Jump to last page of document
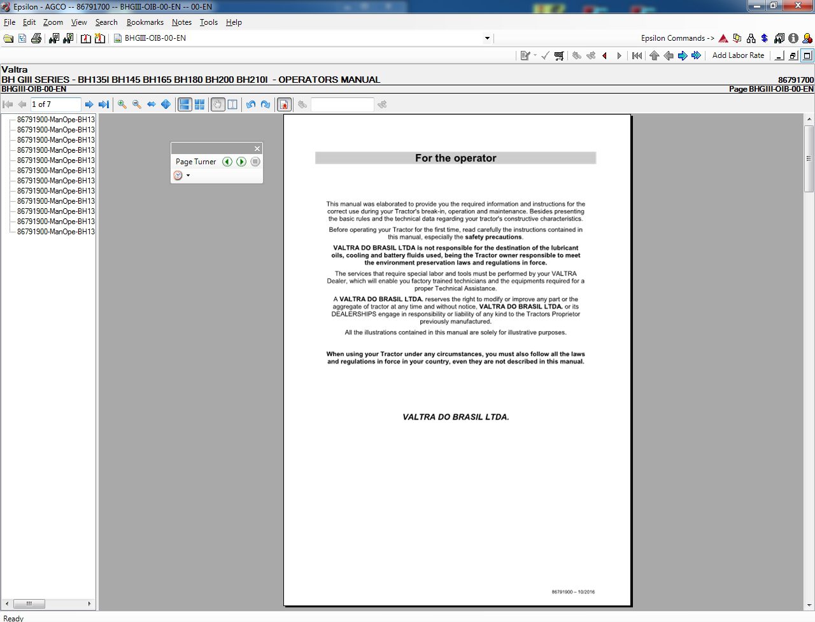The height and width of the screenshot is (622, 815). click(104, 104)
